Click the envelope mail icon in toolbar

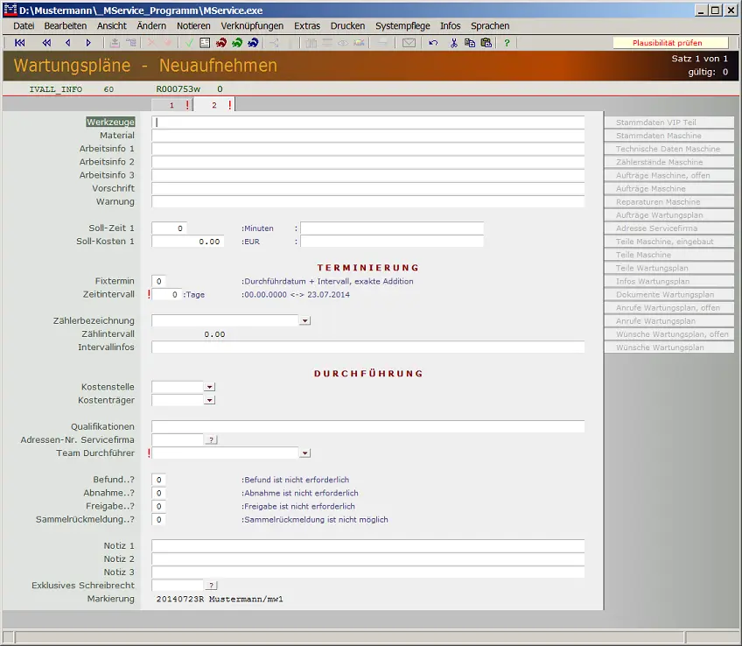coord(409,43)
